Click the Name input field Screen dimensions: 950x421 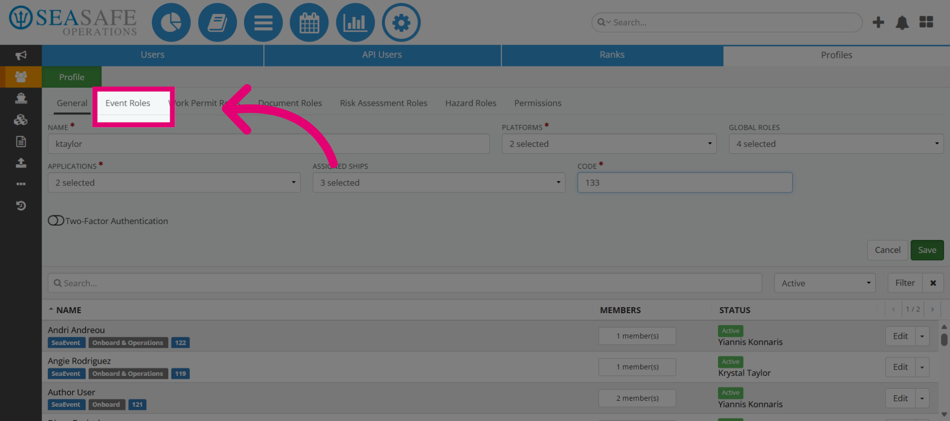[x=269, y=144]
